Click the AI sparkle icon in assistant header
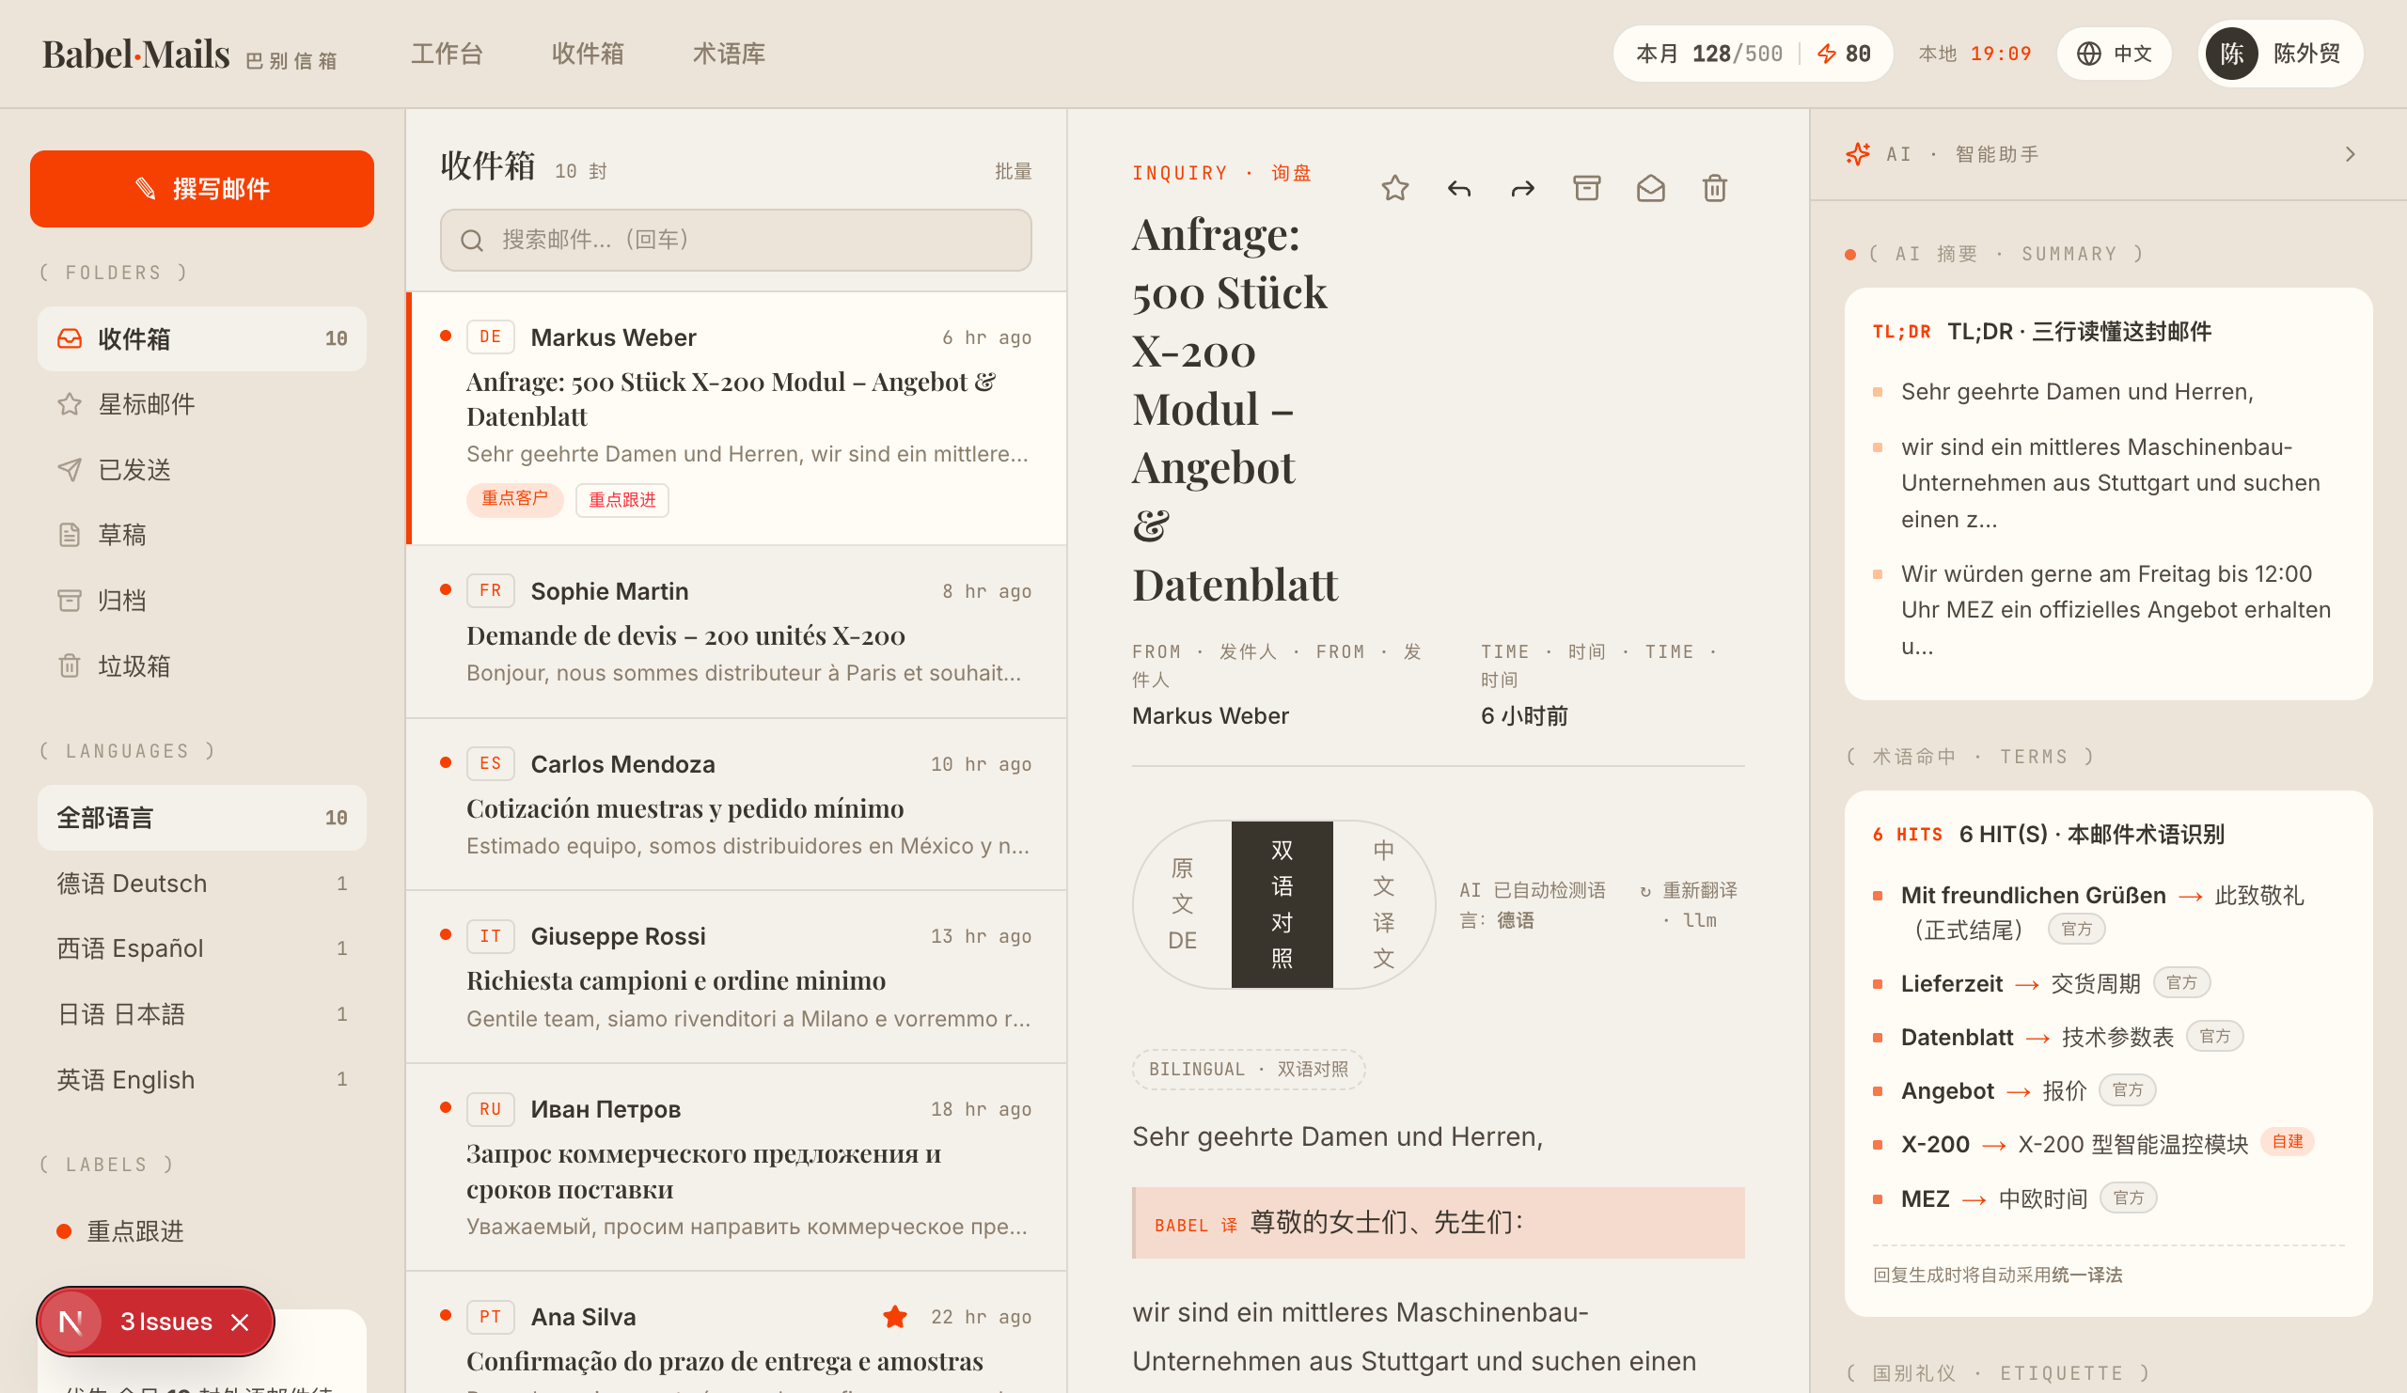 [1858, 154]
